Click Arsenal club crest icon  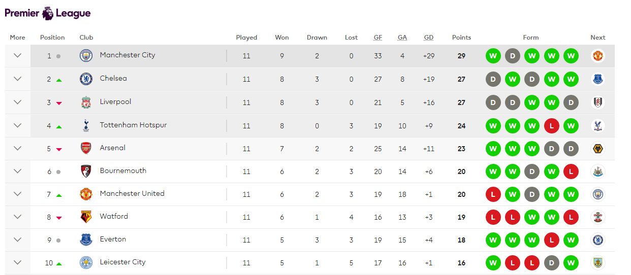[x=86, y=149]
